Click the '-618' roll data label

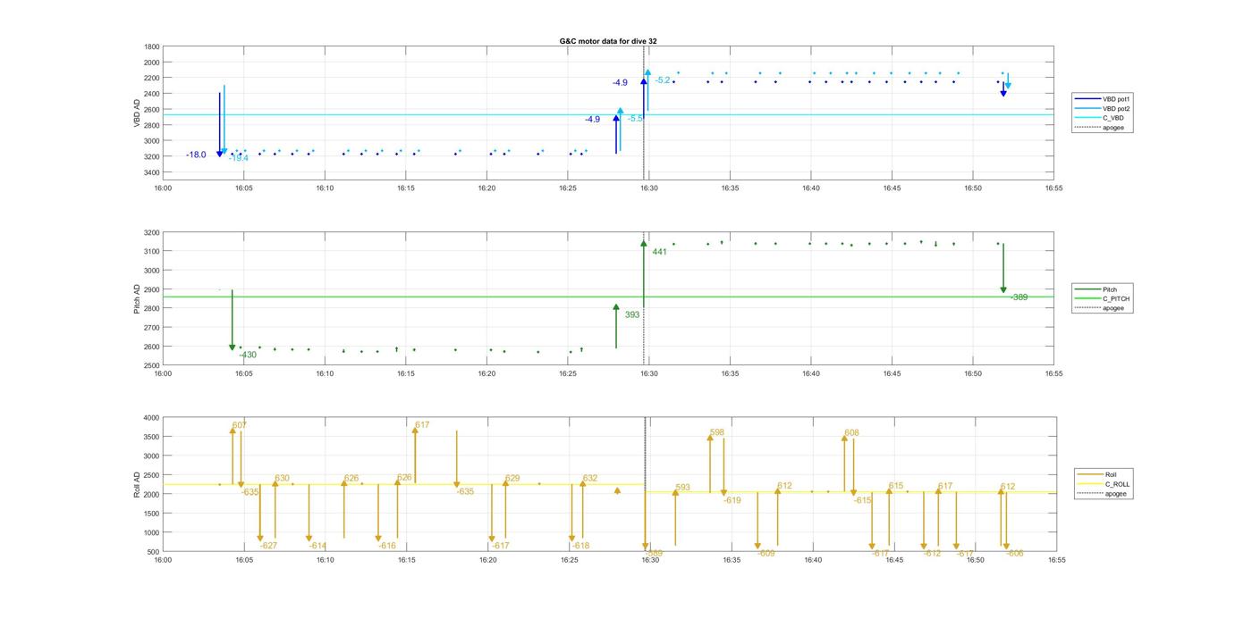point(580,546)
